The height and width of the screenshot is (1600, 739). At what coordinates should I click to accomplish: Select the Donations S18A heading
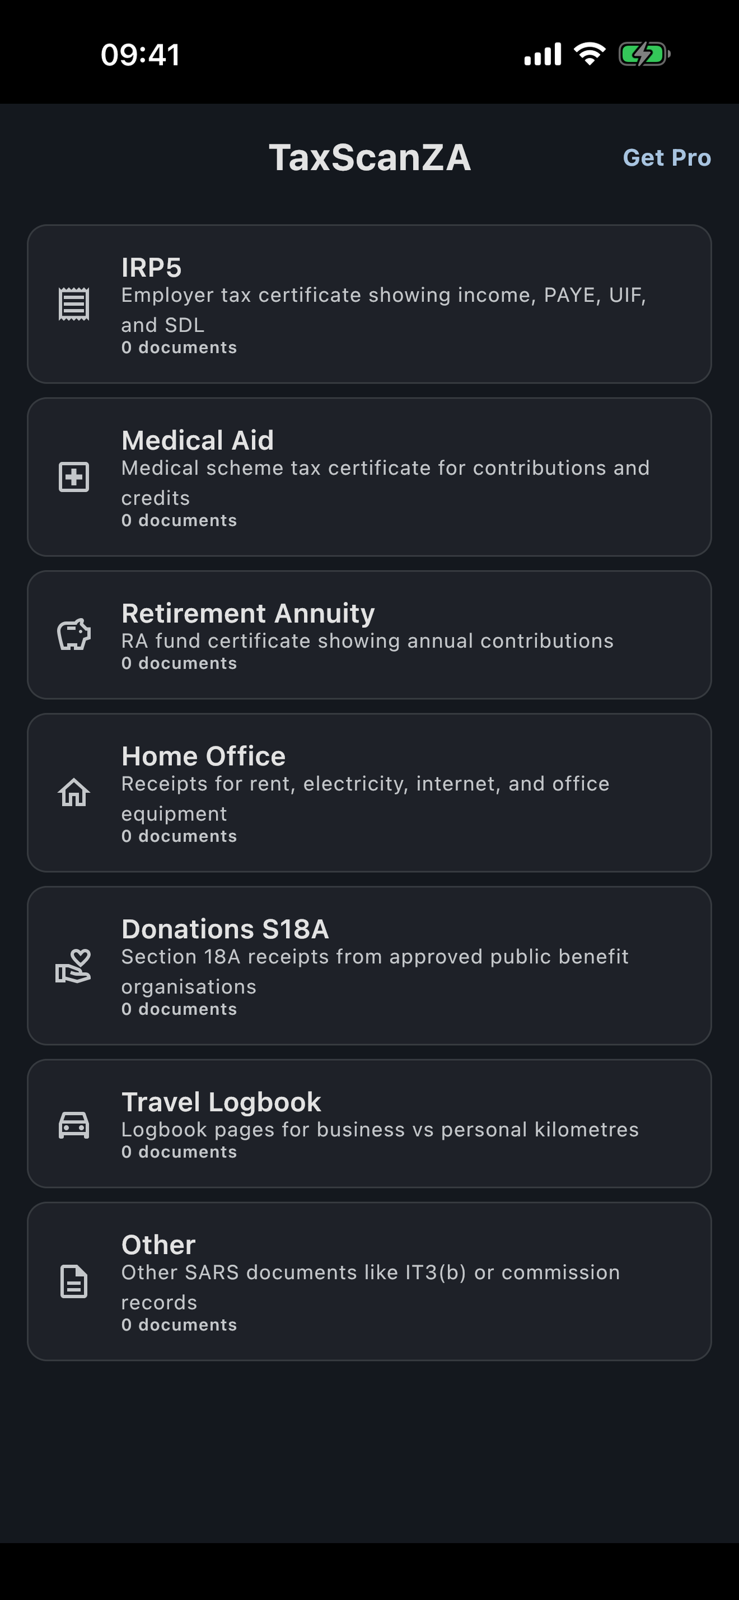(225, 929)
